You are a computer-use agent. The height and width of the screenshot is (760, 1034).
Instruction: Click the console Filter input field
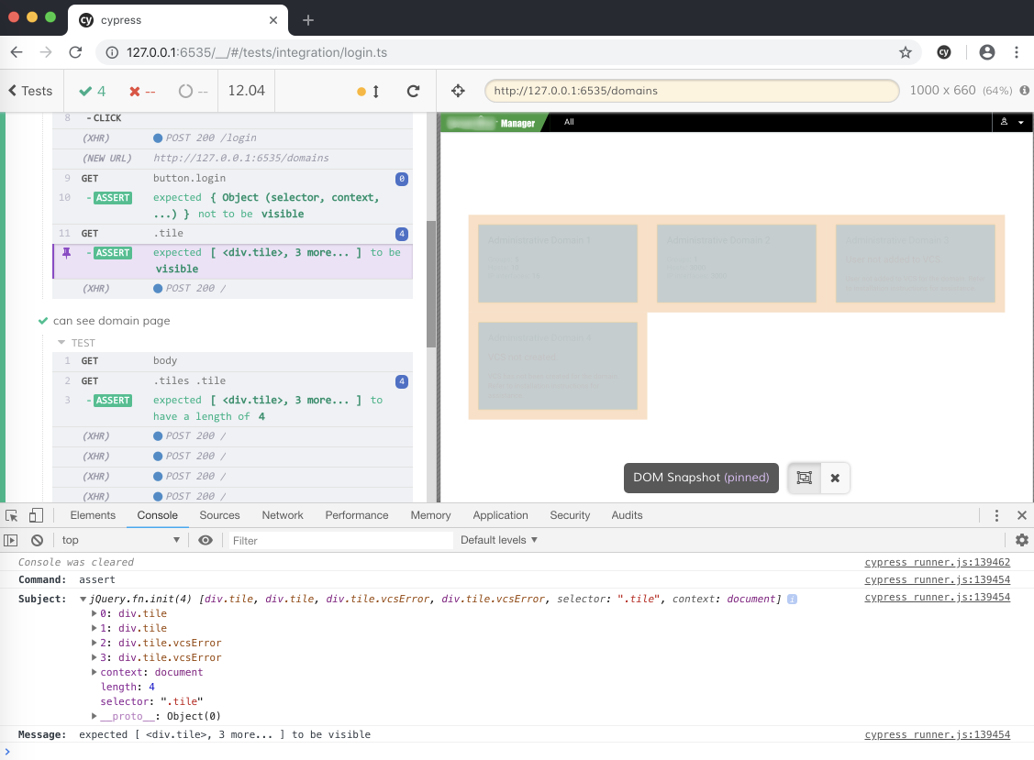(x=339, y=541)
